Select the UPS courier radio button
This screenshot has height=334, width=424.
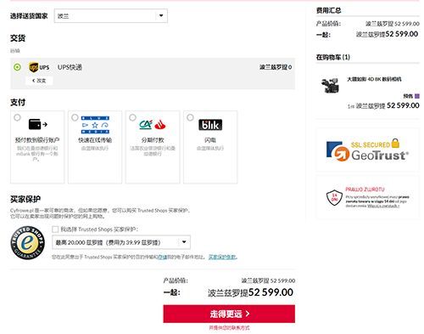click(17, 67)
